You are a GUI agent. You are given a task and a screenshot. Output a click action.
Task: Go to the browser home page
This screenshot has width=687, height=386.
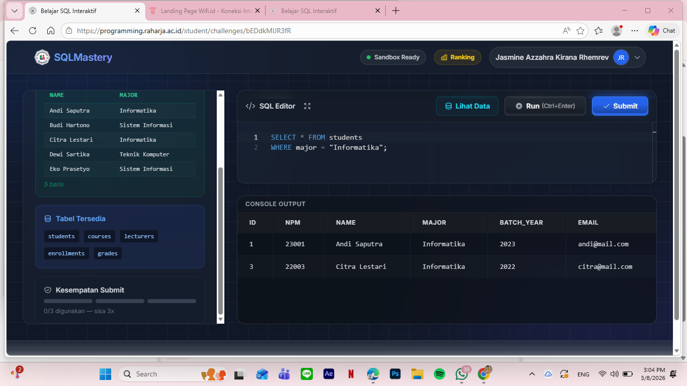(51, 31)
